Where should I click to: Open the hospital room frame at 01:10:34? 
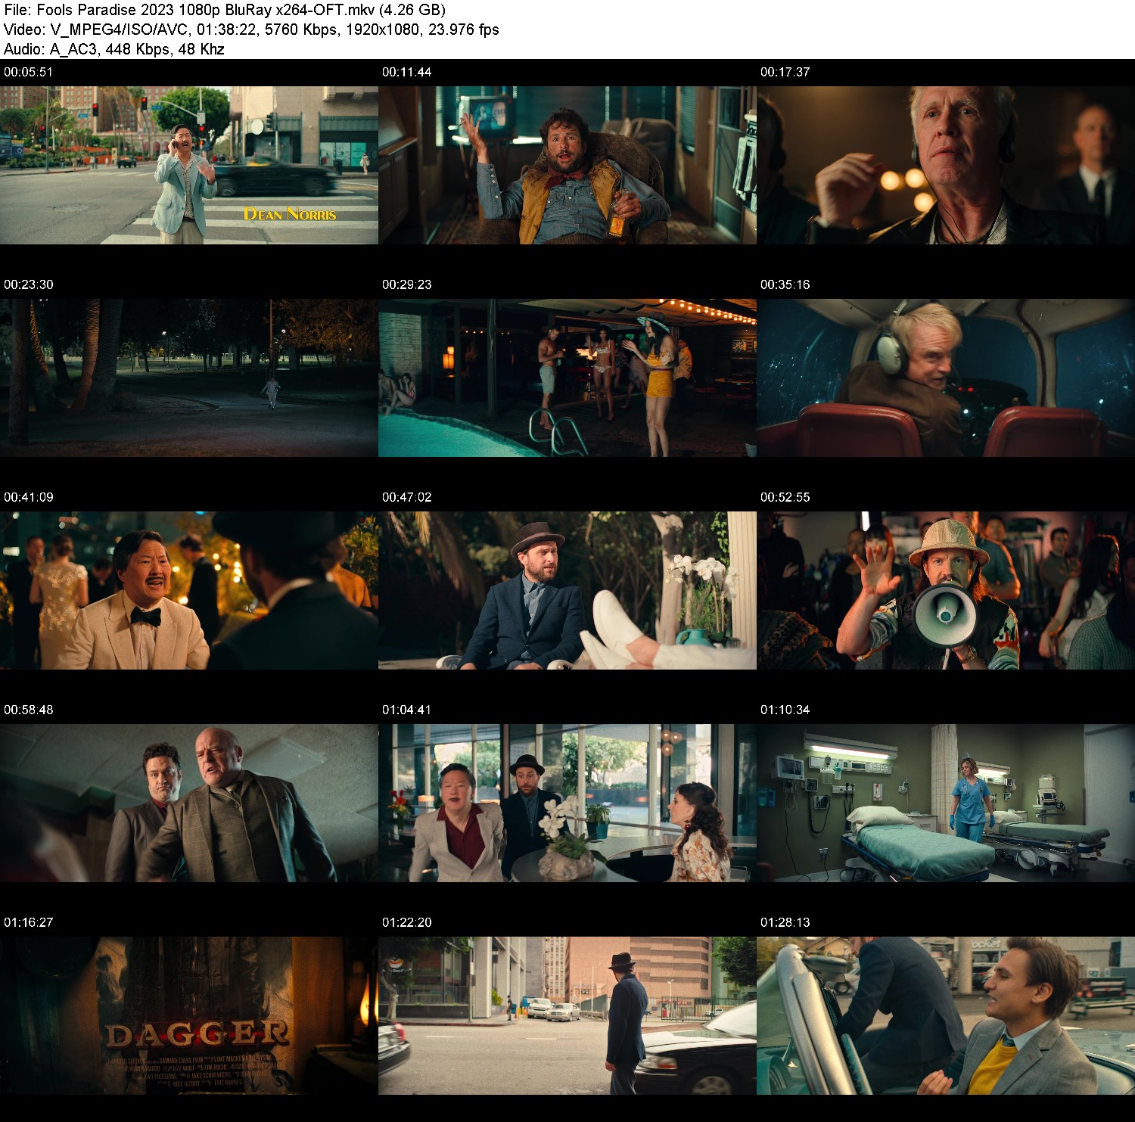[946, 803]
